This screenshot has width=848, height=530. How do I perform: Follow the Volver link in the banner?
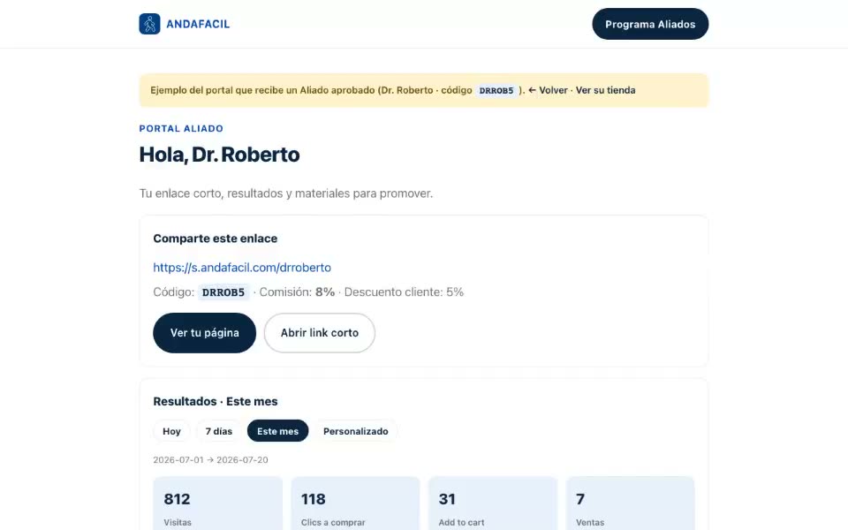[x=548, y=90]
